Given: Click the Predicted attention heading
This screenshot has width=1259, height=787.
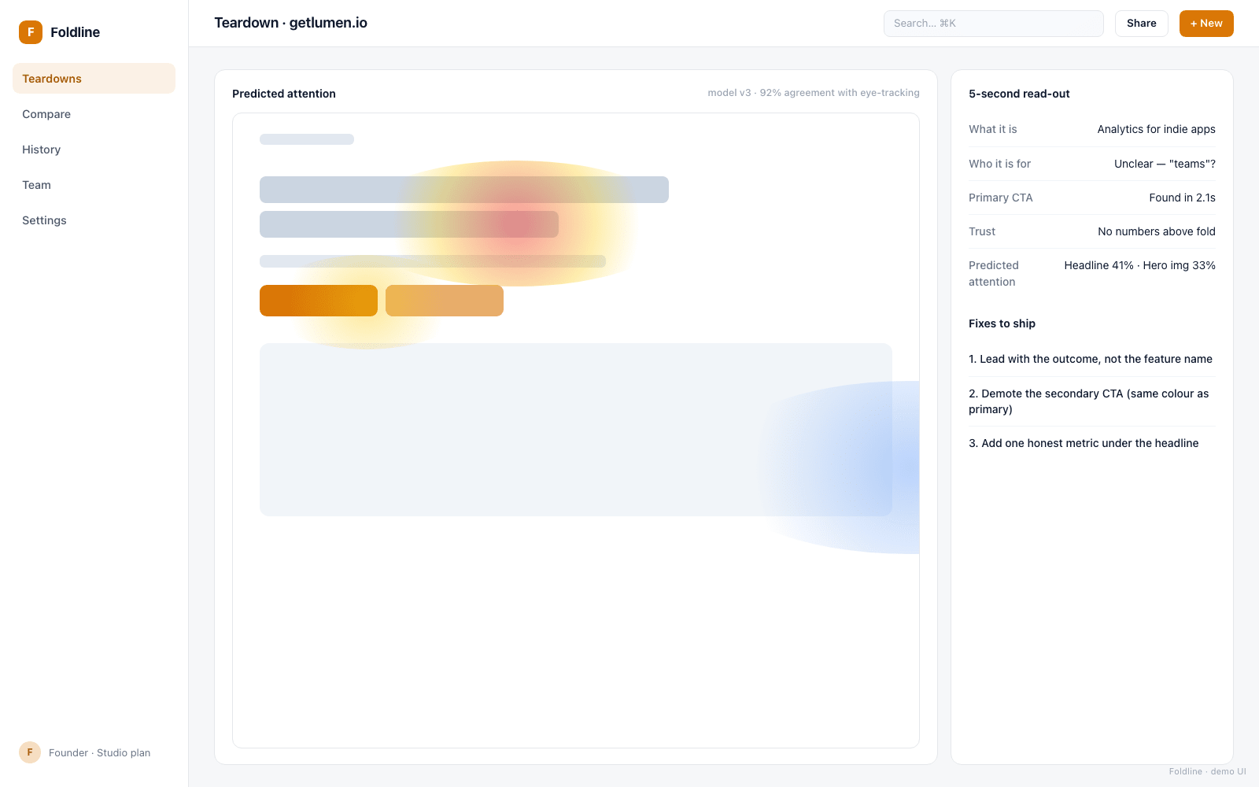Looking at the screenshot, I should 284,94.
